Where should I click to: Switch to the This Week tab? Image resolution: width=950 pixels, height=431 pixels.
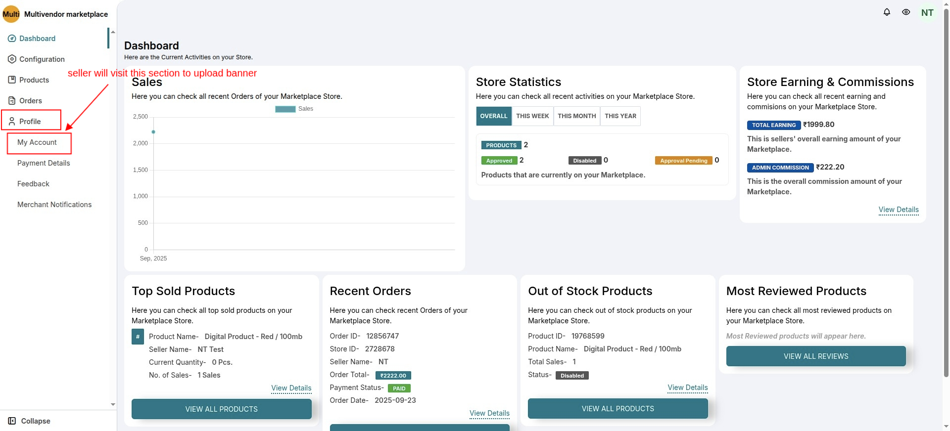(x=532, y=116)
